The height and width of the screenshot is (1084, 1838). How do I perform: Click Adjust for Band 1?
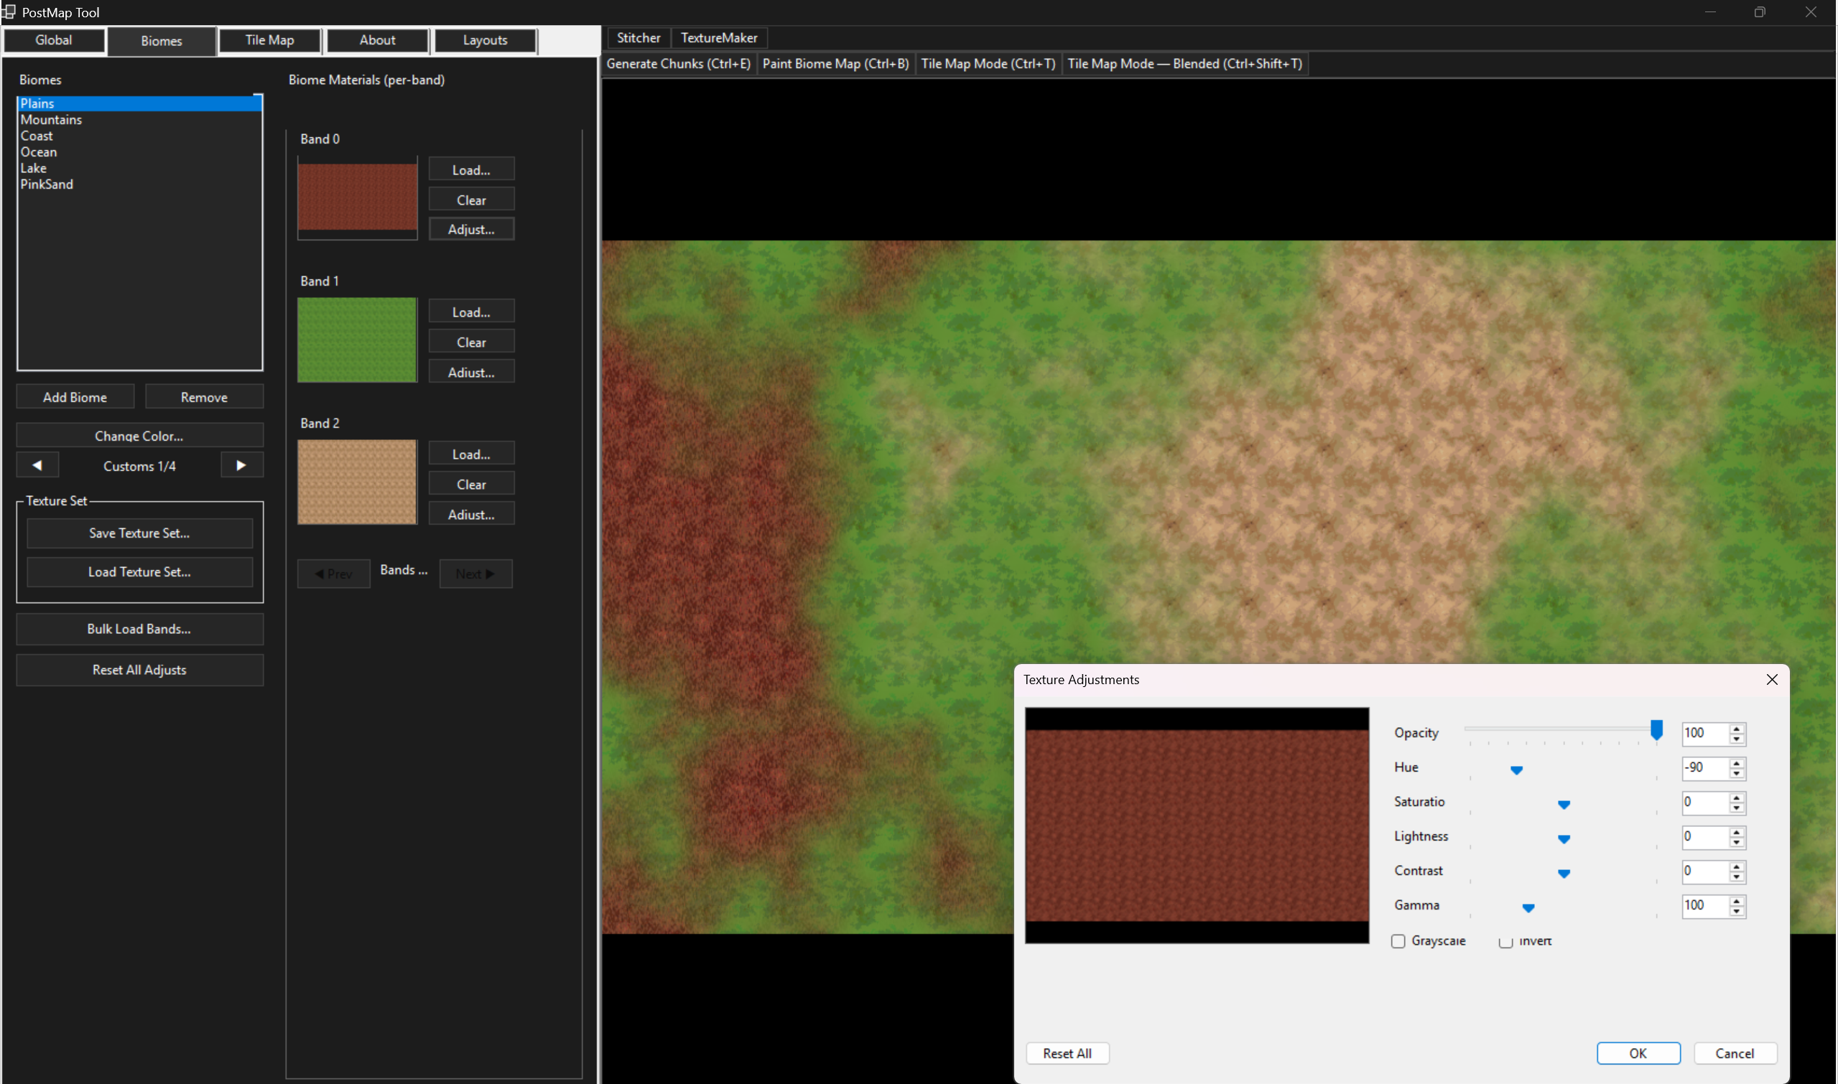point(470,372)
